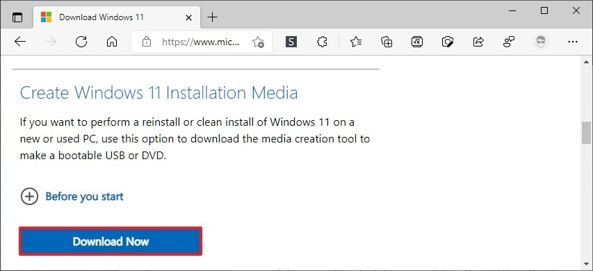Click the Download Now button
The height and width of the screenshot is (271, 593).
[111, 241]
